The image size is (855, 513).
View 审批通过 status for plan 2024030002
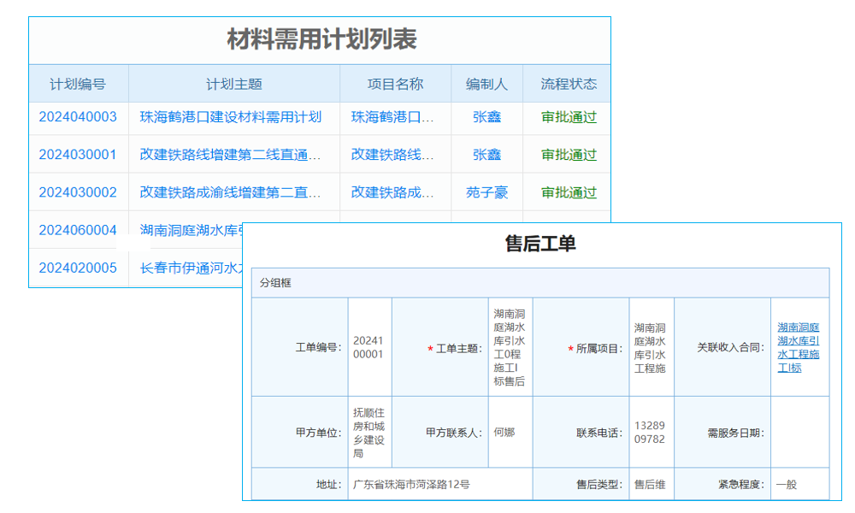tap(569, 192)
